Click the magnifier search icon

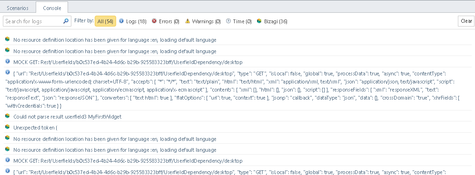tap(66, 21)
